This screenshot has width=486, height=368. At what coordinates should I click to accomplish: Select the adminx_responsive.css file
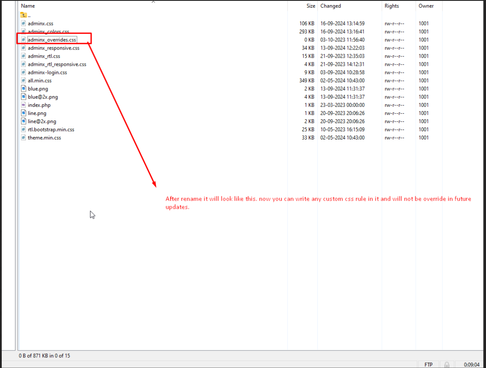point(53,48)
